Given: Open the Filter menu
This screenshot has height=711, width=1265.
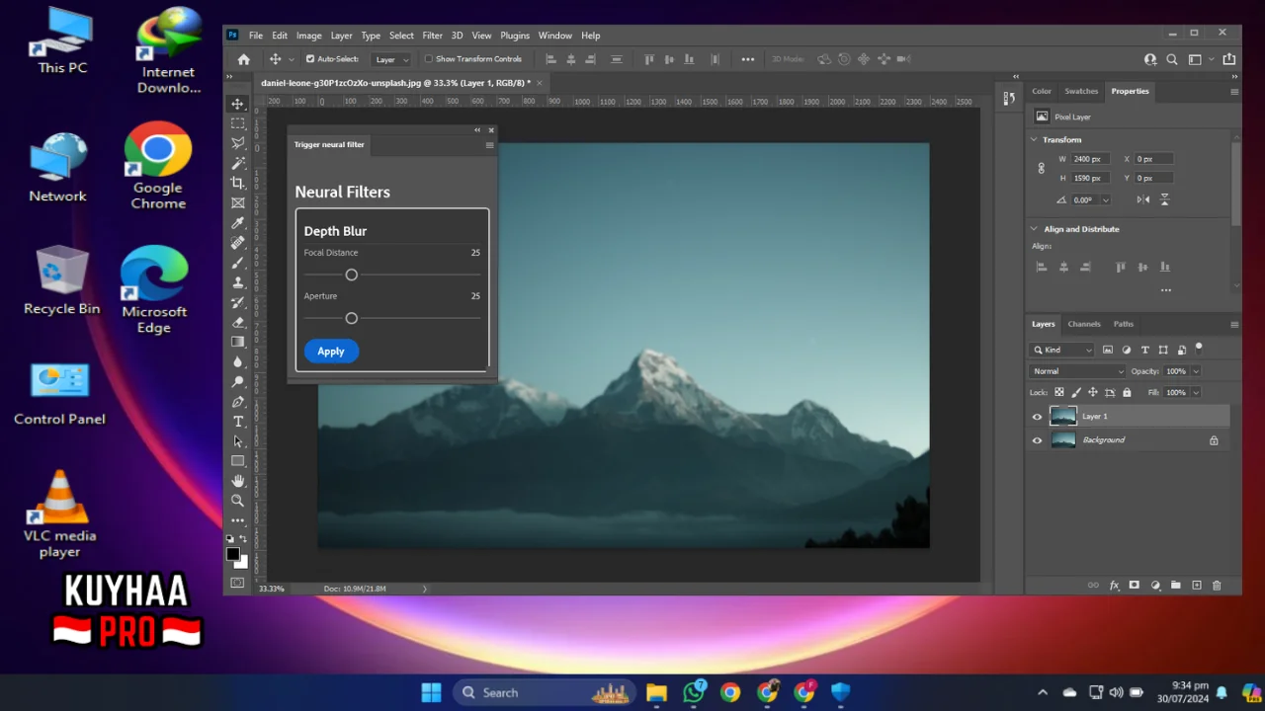Looking at the screenshot, I should pos(432,36).
